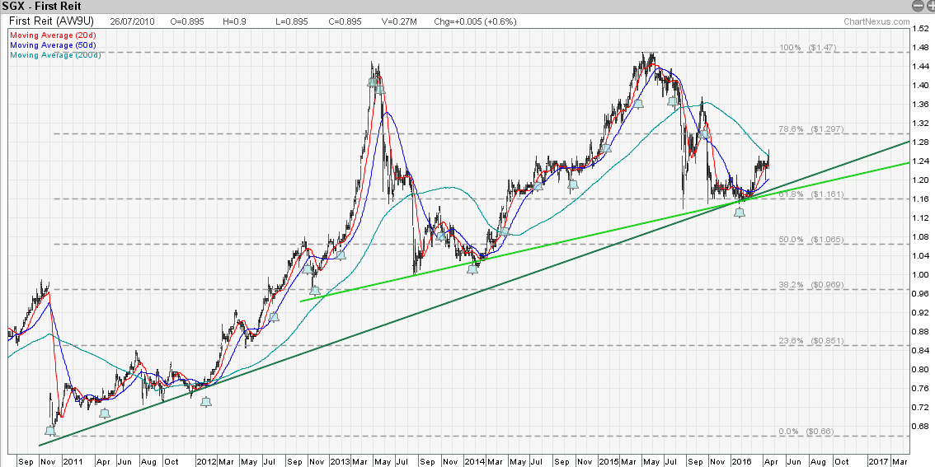Click Moving Average (200d) legend label
This screenshot has width=935, height=467.
tap(55, 55)
